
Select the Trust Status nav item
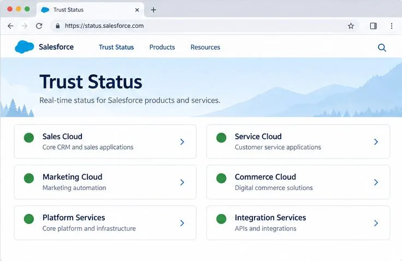coord(116,47)
